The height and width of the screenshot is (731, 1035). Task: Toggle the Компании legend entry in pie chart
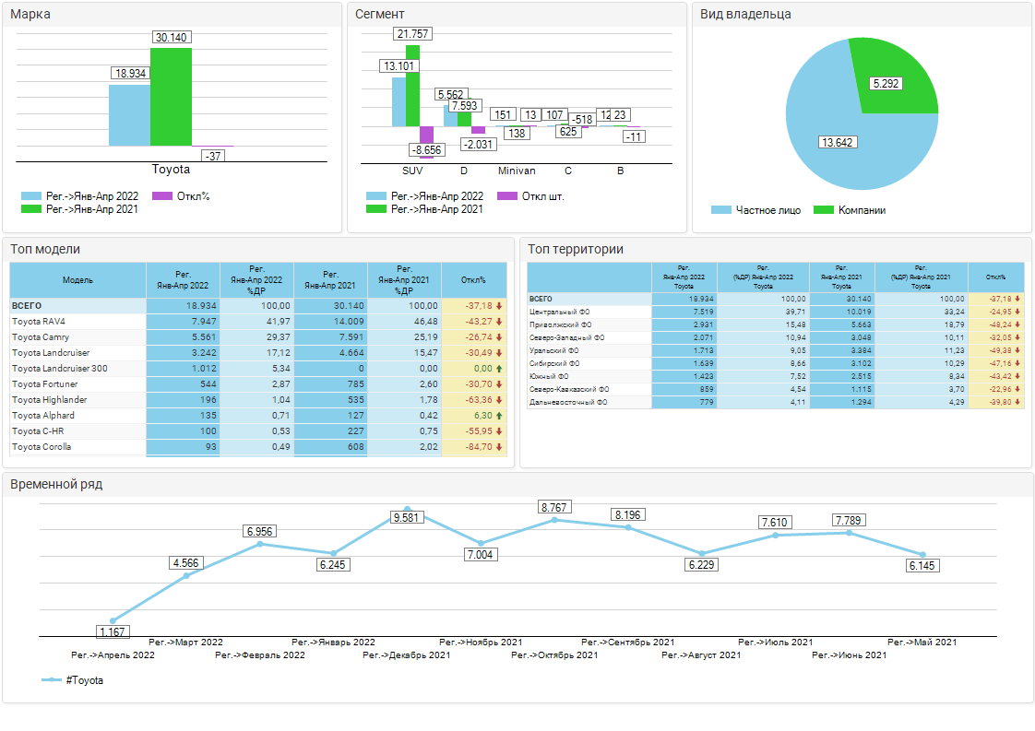tap(850, 210)
